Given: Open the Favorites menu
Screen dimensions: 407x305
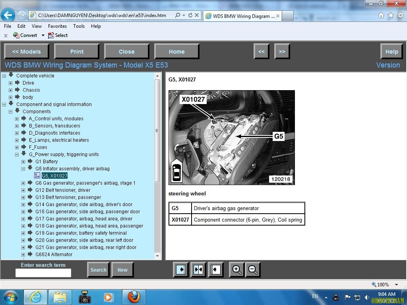Looking at the screenshot, I should [57, 26].
